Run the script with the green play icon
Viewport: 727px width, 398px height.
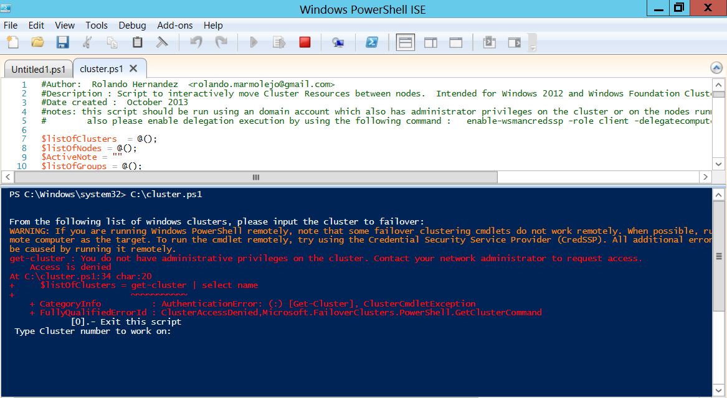pos(254,42)
